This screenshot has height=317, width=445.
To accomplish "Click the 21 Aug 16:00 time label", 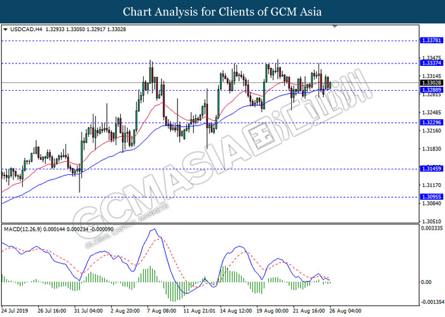I will pos(309,311).
